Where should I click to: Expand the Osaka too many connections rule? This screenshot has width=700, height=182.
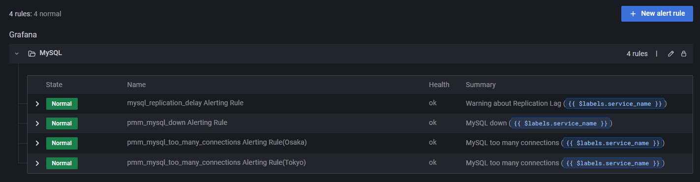(x=37, y=143)
